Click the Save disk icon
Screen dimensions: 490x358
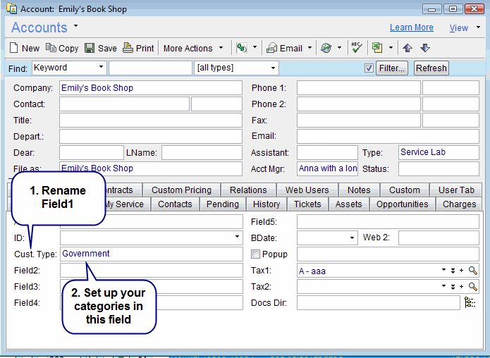[90, 49]
